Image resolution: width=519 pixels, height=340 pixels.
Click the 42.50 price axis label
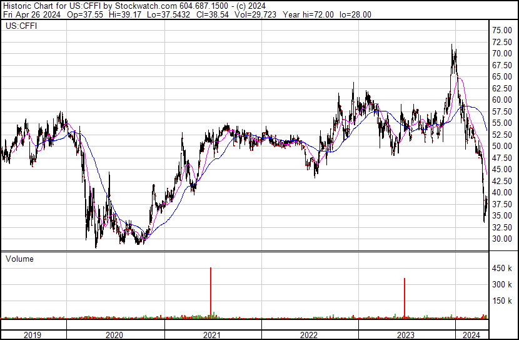pyautogui.click(x=502, y=181)
